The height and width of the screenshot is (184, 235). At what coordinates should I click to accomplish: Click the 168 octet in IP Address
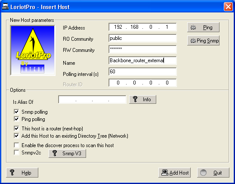134,27
